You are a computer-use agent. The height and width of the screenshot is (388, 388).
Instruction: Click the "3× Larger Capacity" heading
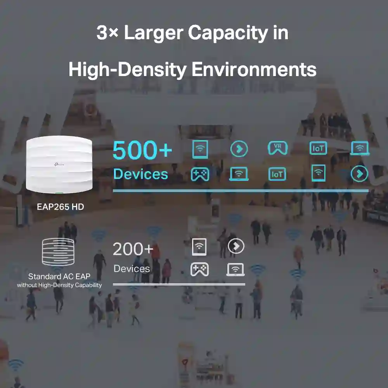[192, 33]
